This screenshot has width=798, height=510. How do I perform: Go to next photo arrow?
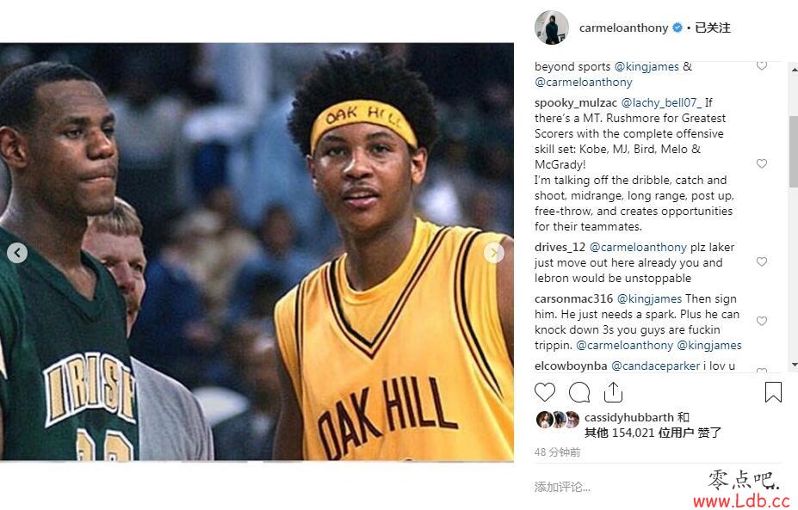coord(493,253)
